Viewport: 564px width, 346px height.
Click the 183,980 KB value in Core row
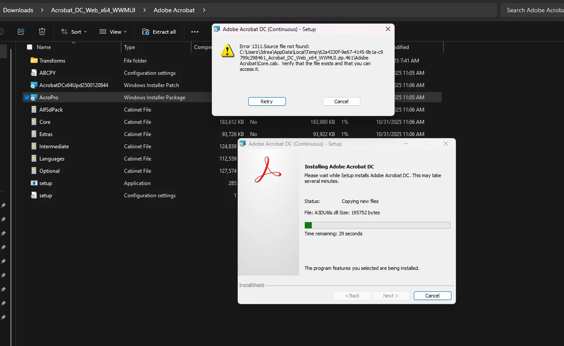coord(323,122)
